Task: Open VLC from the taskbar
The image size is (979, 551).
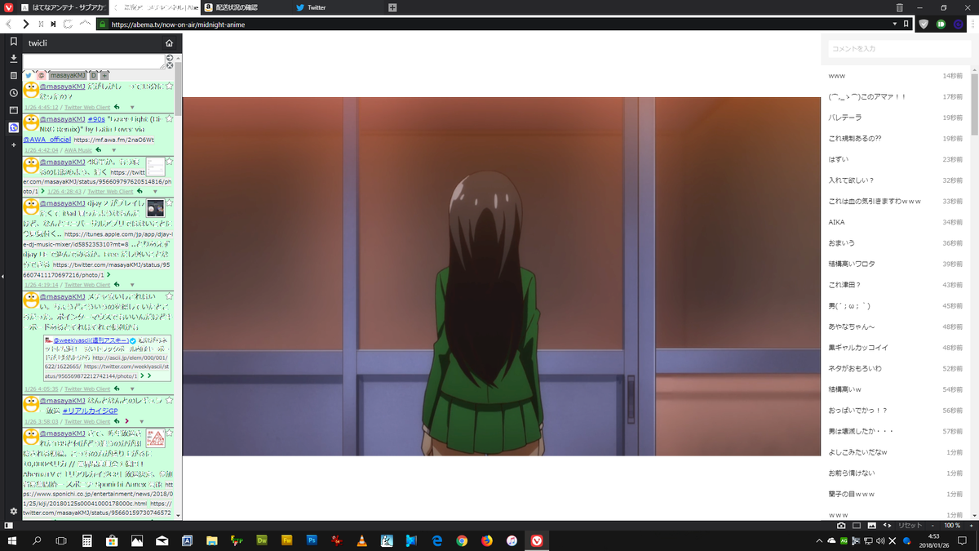Action: coord(361,540)
